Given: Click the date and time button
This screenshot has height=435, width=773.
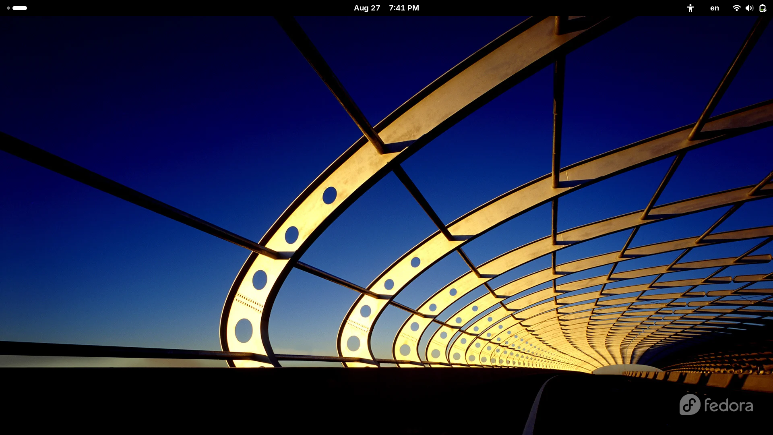Looking at the screenshot, I should [x=386, y=8].
